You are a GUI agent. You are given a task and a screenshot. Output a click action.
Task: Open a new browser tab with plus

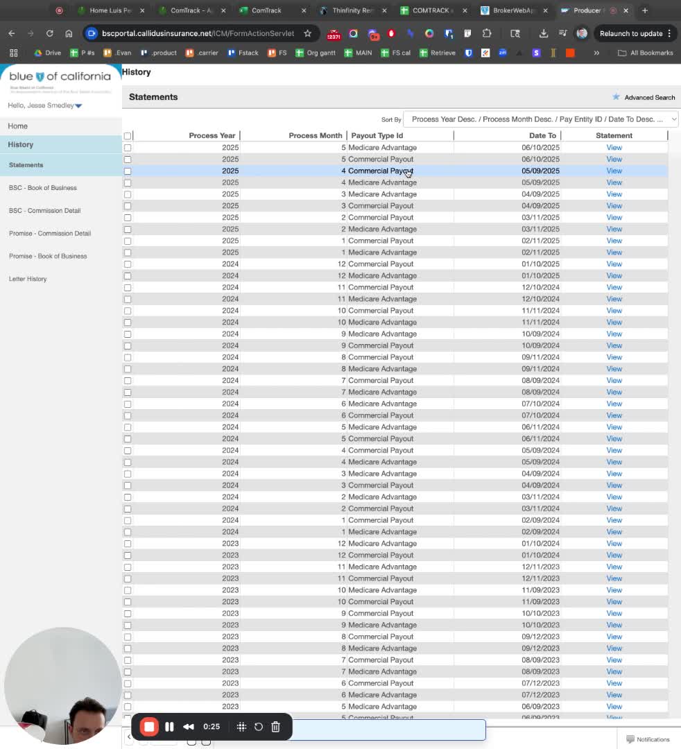(x=645, y=10)
